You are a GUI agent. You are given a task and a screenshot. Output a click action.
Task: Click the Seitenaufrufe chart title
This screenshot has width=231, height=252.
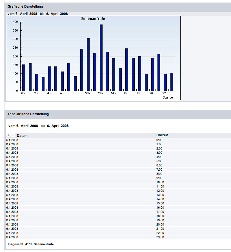point(93,19)
